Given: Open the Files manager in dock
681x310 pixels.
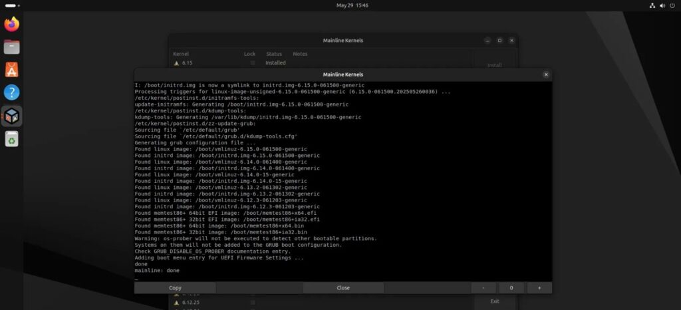Looking at the screenshot, I should 11,47.
